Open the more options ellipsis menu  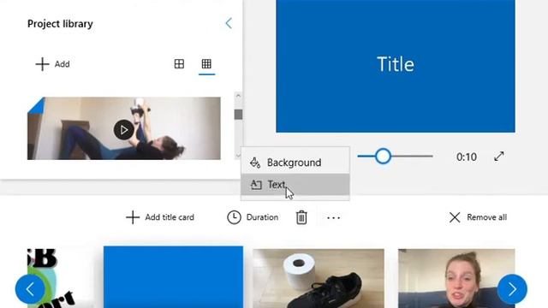[x=333, y=217]
